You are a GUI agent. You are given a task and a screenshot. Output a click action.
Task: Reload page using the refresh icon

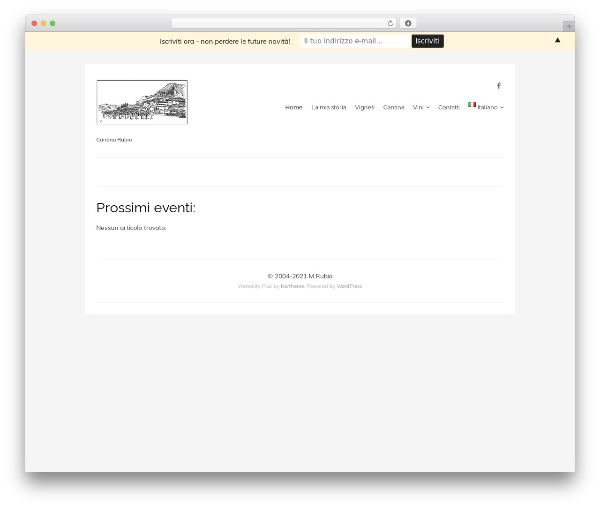390,23
